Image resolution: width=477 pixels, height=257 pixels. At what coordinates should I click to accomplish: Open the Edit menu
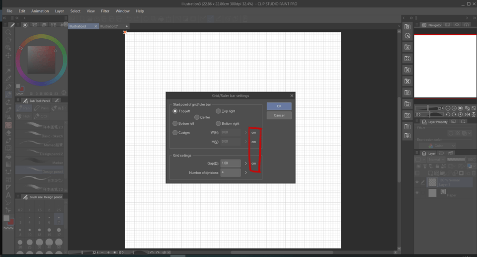(22, 11)
